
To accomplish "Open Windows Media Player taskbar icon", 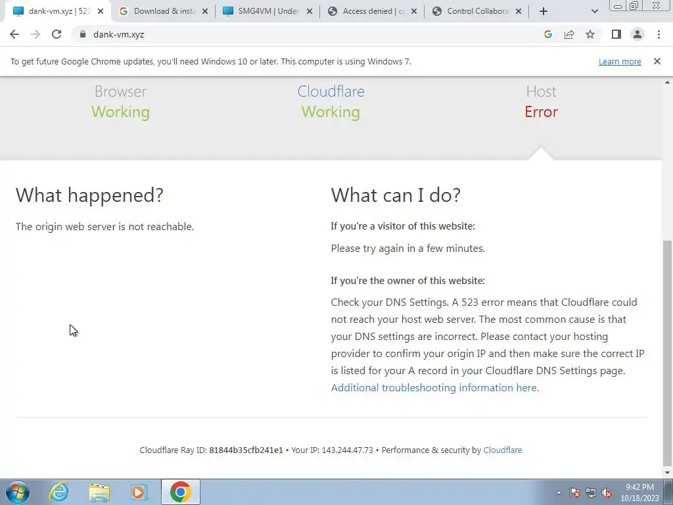I will (x=139, y=492).
